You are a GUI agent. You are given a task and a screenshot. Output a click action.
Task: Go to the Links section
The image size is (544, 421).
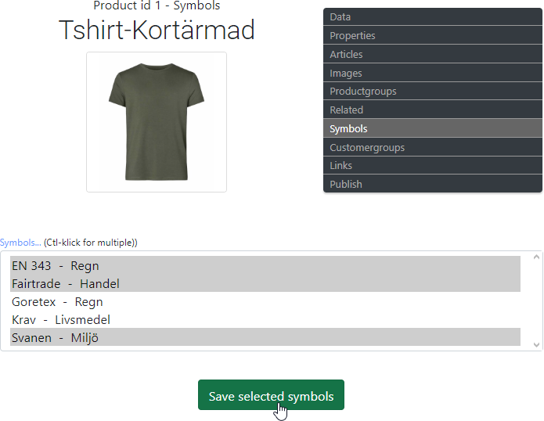(x=432, y=166)
